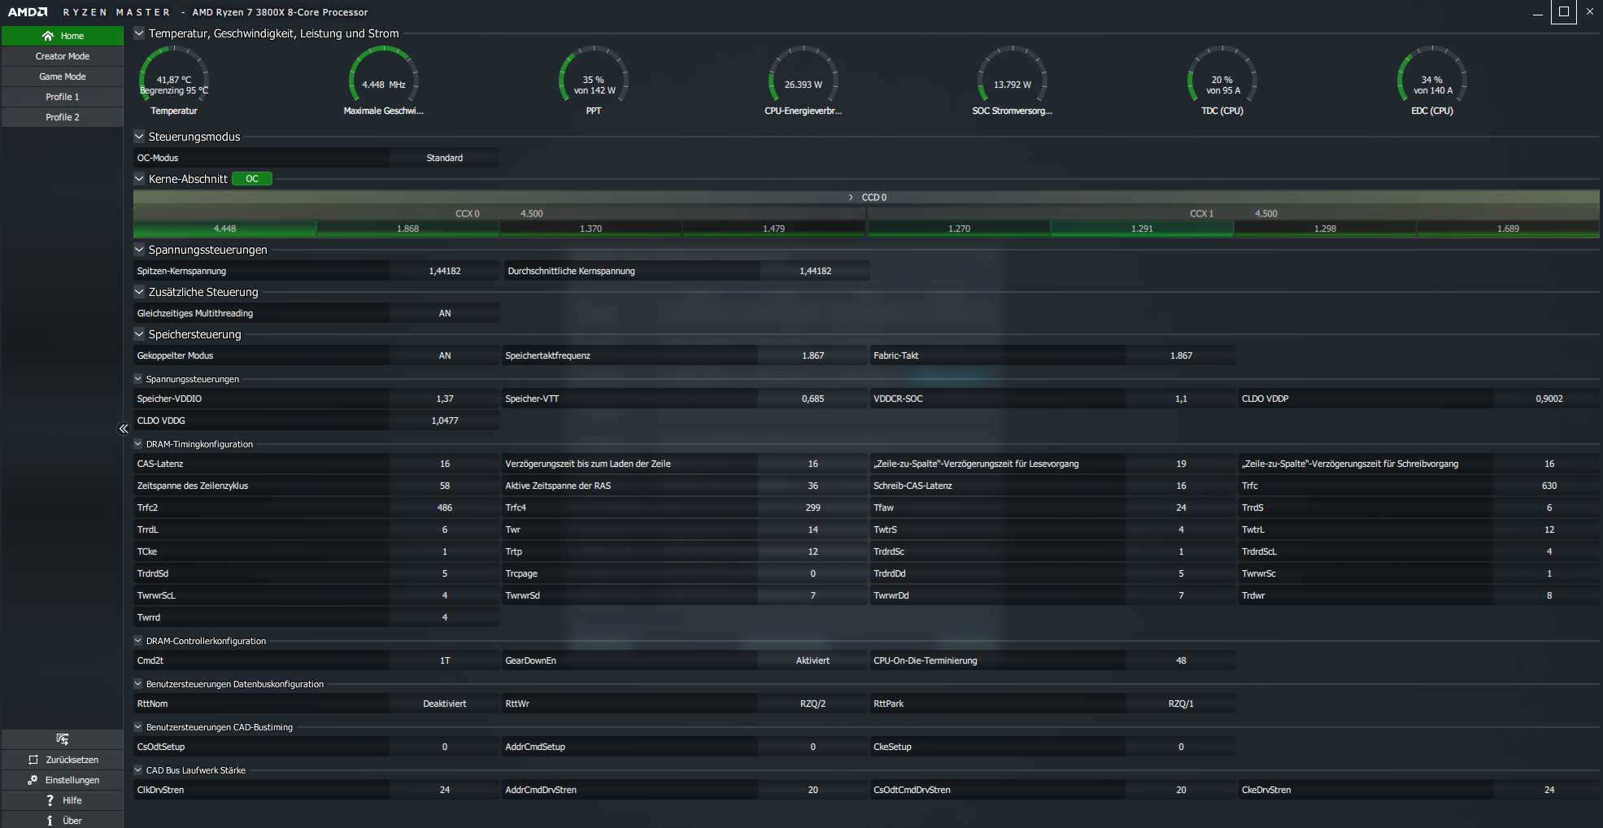Click the Gekoppelter Modus value AN
This screenshot has width=1603, height=828.
click(445, 355)
